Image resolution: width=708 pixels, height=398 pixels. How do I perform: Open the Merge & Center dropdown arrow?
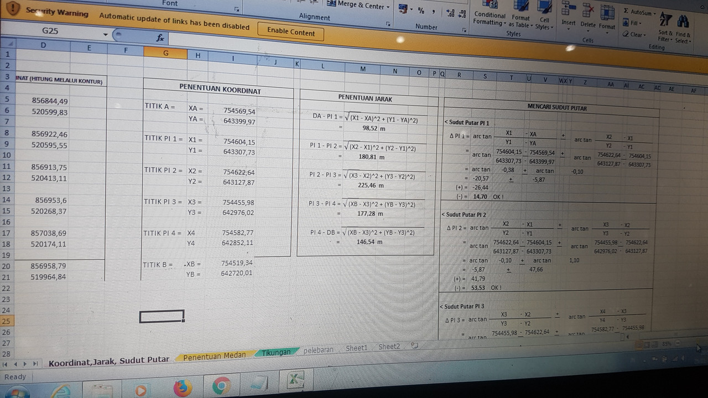(388, 7)
